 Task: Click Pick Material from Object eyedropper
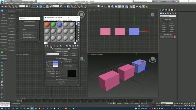[x=53, y=49]
